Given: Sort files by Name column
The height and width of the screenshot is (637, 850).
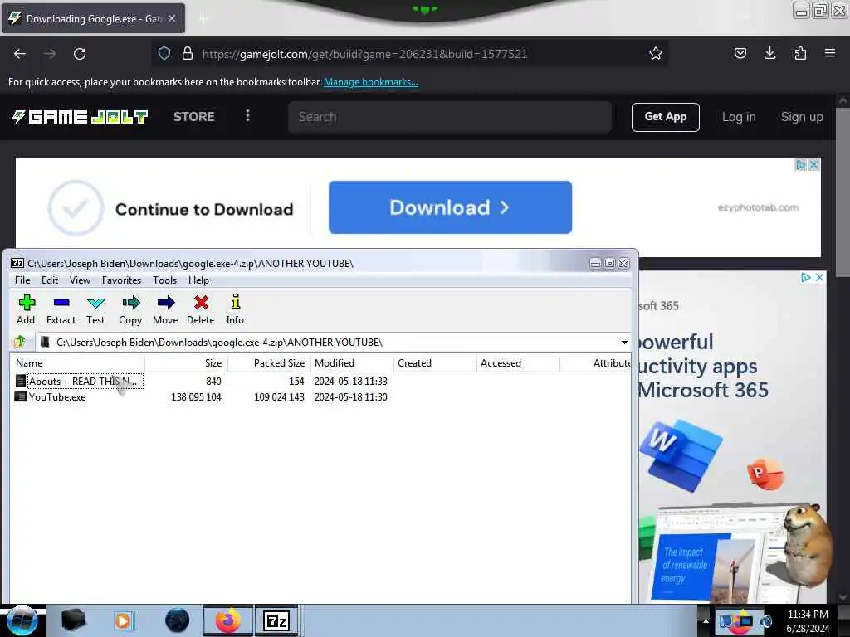Looking at the screenshot, I should tap(77, 363).
